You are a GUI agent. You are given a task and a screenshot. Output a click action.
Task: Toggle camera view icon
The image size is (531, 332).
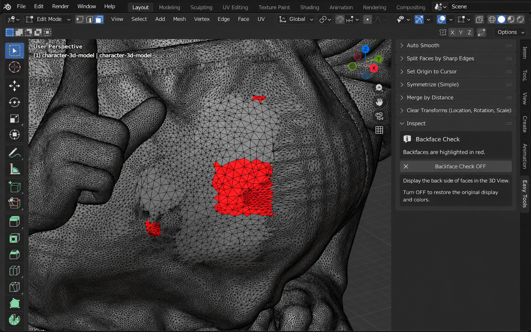point(379,116)
